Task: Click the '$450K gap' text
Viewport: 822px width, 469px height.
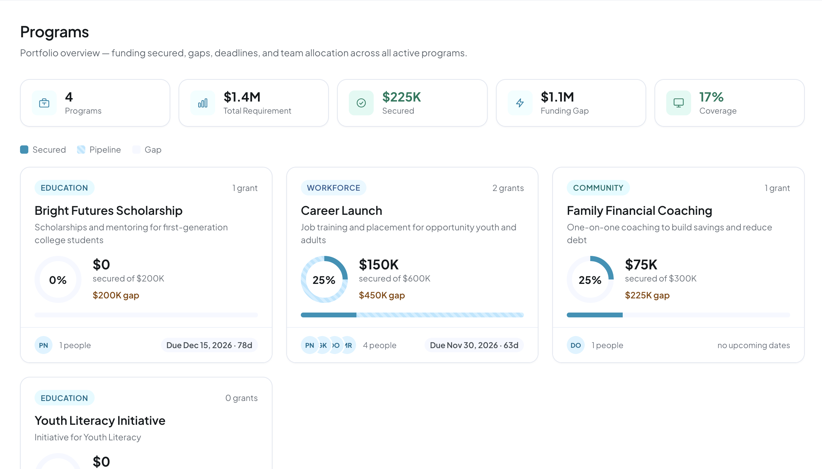Action: 382,295
